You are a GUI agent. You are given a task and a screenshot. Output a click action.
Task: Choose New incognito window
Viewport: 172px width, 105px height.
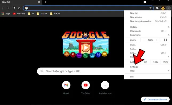tap(147, 21)
